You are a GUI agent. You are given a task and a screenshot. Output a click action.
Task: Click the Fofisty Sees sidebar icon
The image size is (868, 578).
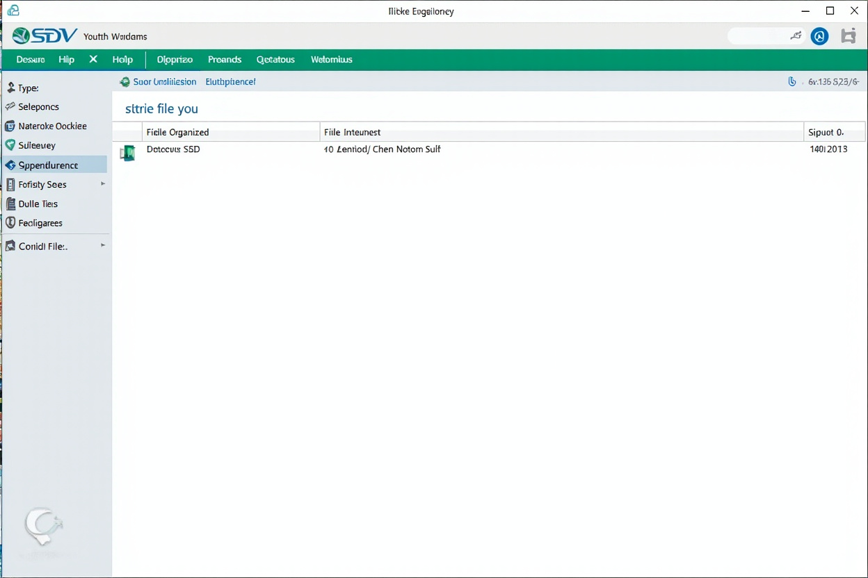click(10, 185)
